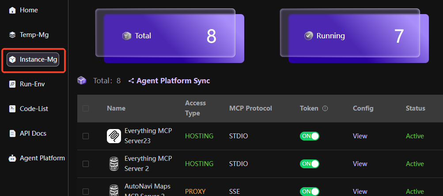Screen dimensions: 443x196
Task: Tick the Everything MCP Server 2 checkbox
Action: (86, 164)
